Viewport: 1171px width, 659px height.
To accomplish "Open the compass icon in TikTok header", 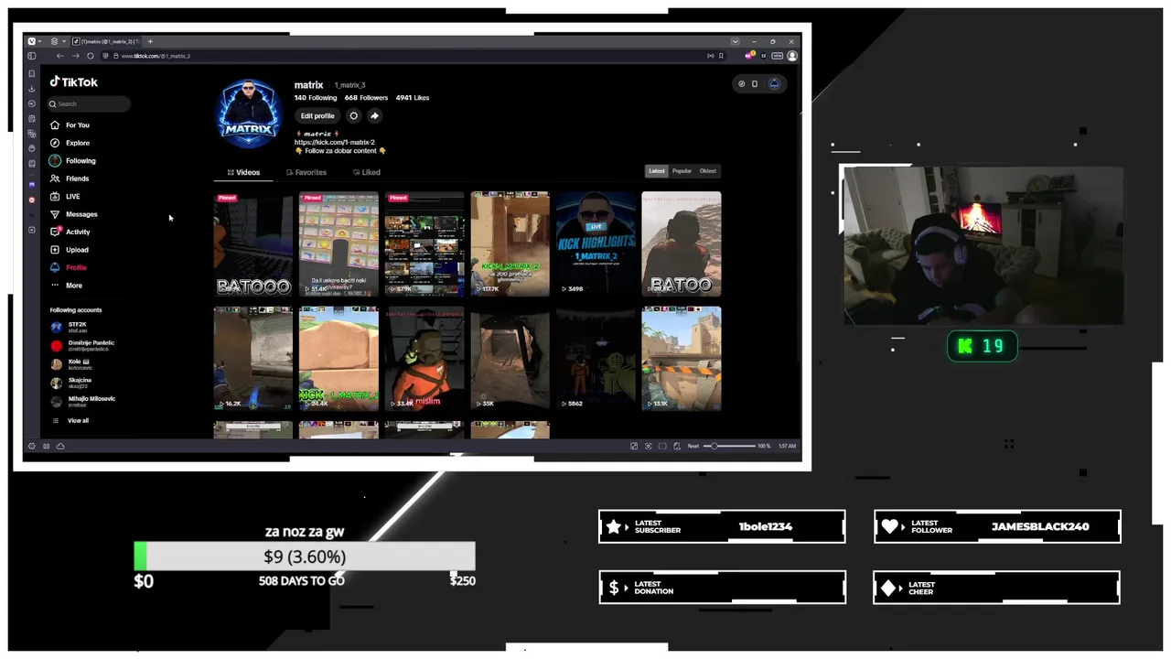I will (742, 83).
